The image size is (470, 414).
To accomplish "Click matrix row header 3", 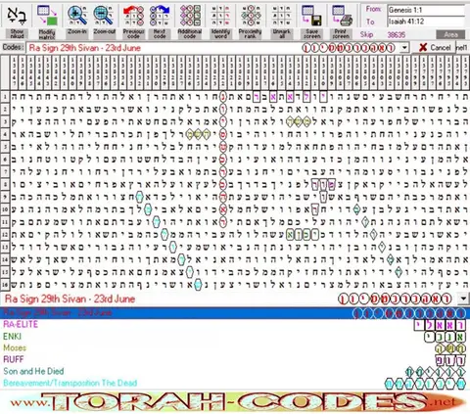I will click(5, 121).
